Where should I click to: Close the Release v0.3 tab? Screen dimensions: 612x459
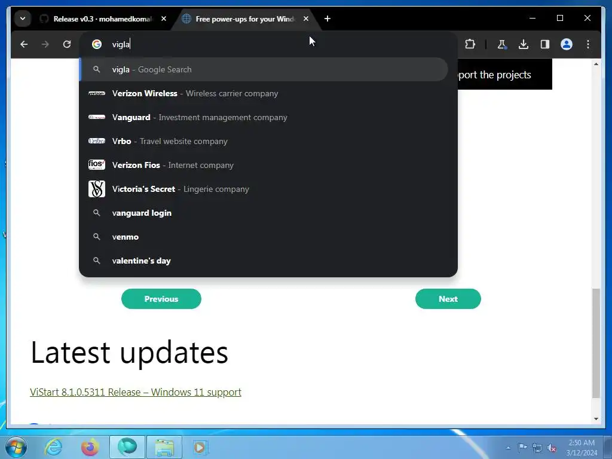[164, 19]
